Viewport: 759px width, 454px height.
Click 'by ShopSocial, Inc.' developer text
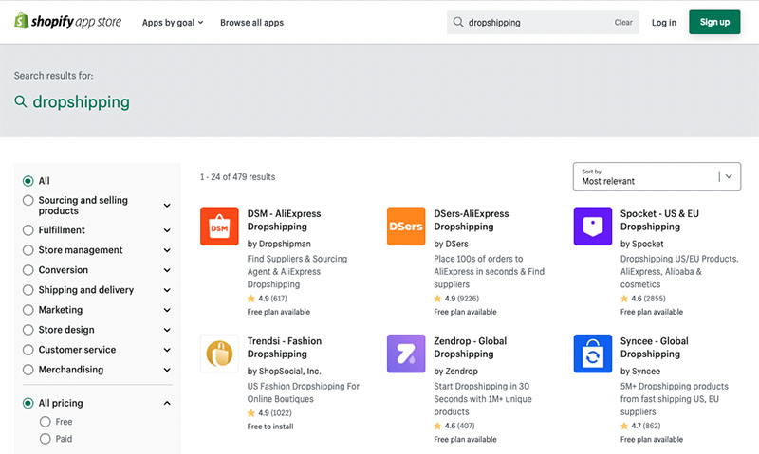[x=284, y=371]
